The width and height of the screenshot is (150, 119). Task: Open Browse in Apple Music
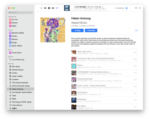[20, 23]
